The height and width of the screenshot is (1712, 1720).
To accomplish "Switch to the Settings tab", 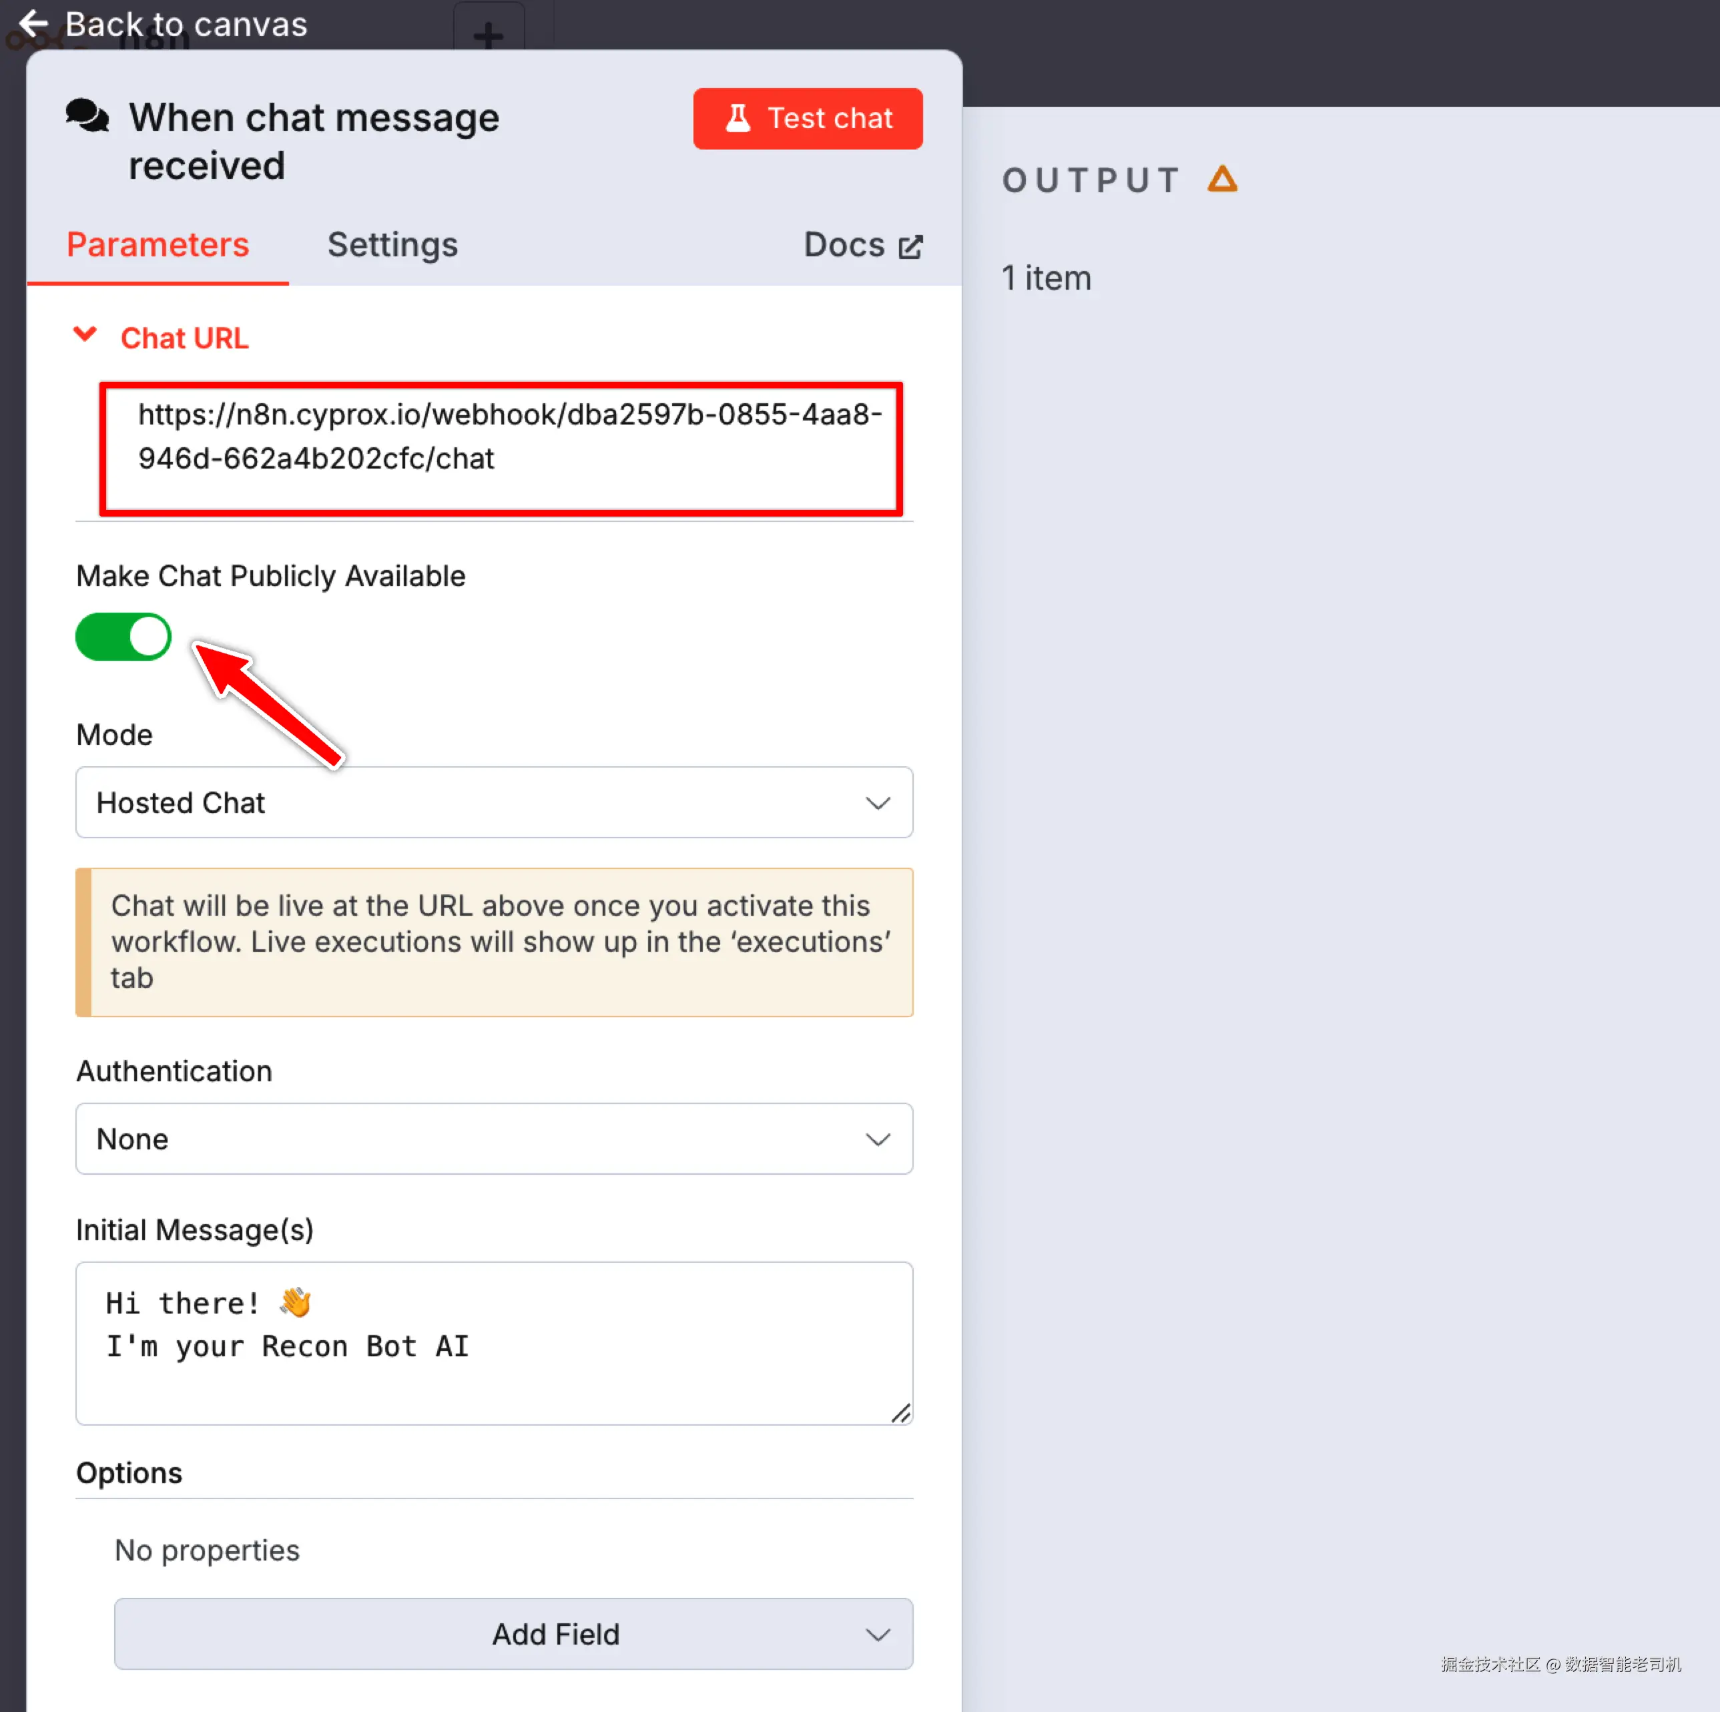I will 392,245.
